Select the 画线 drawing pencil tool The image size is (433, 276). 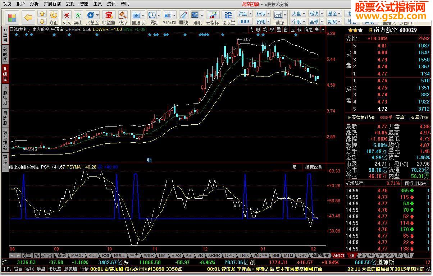(184, 15)
